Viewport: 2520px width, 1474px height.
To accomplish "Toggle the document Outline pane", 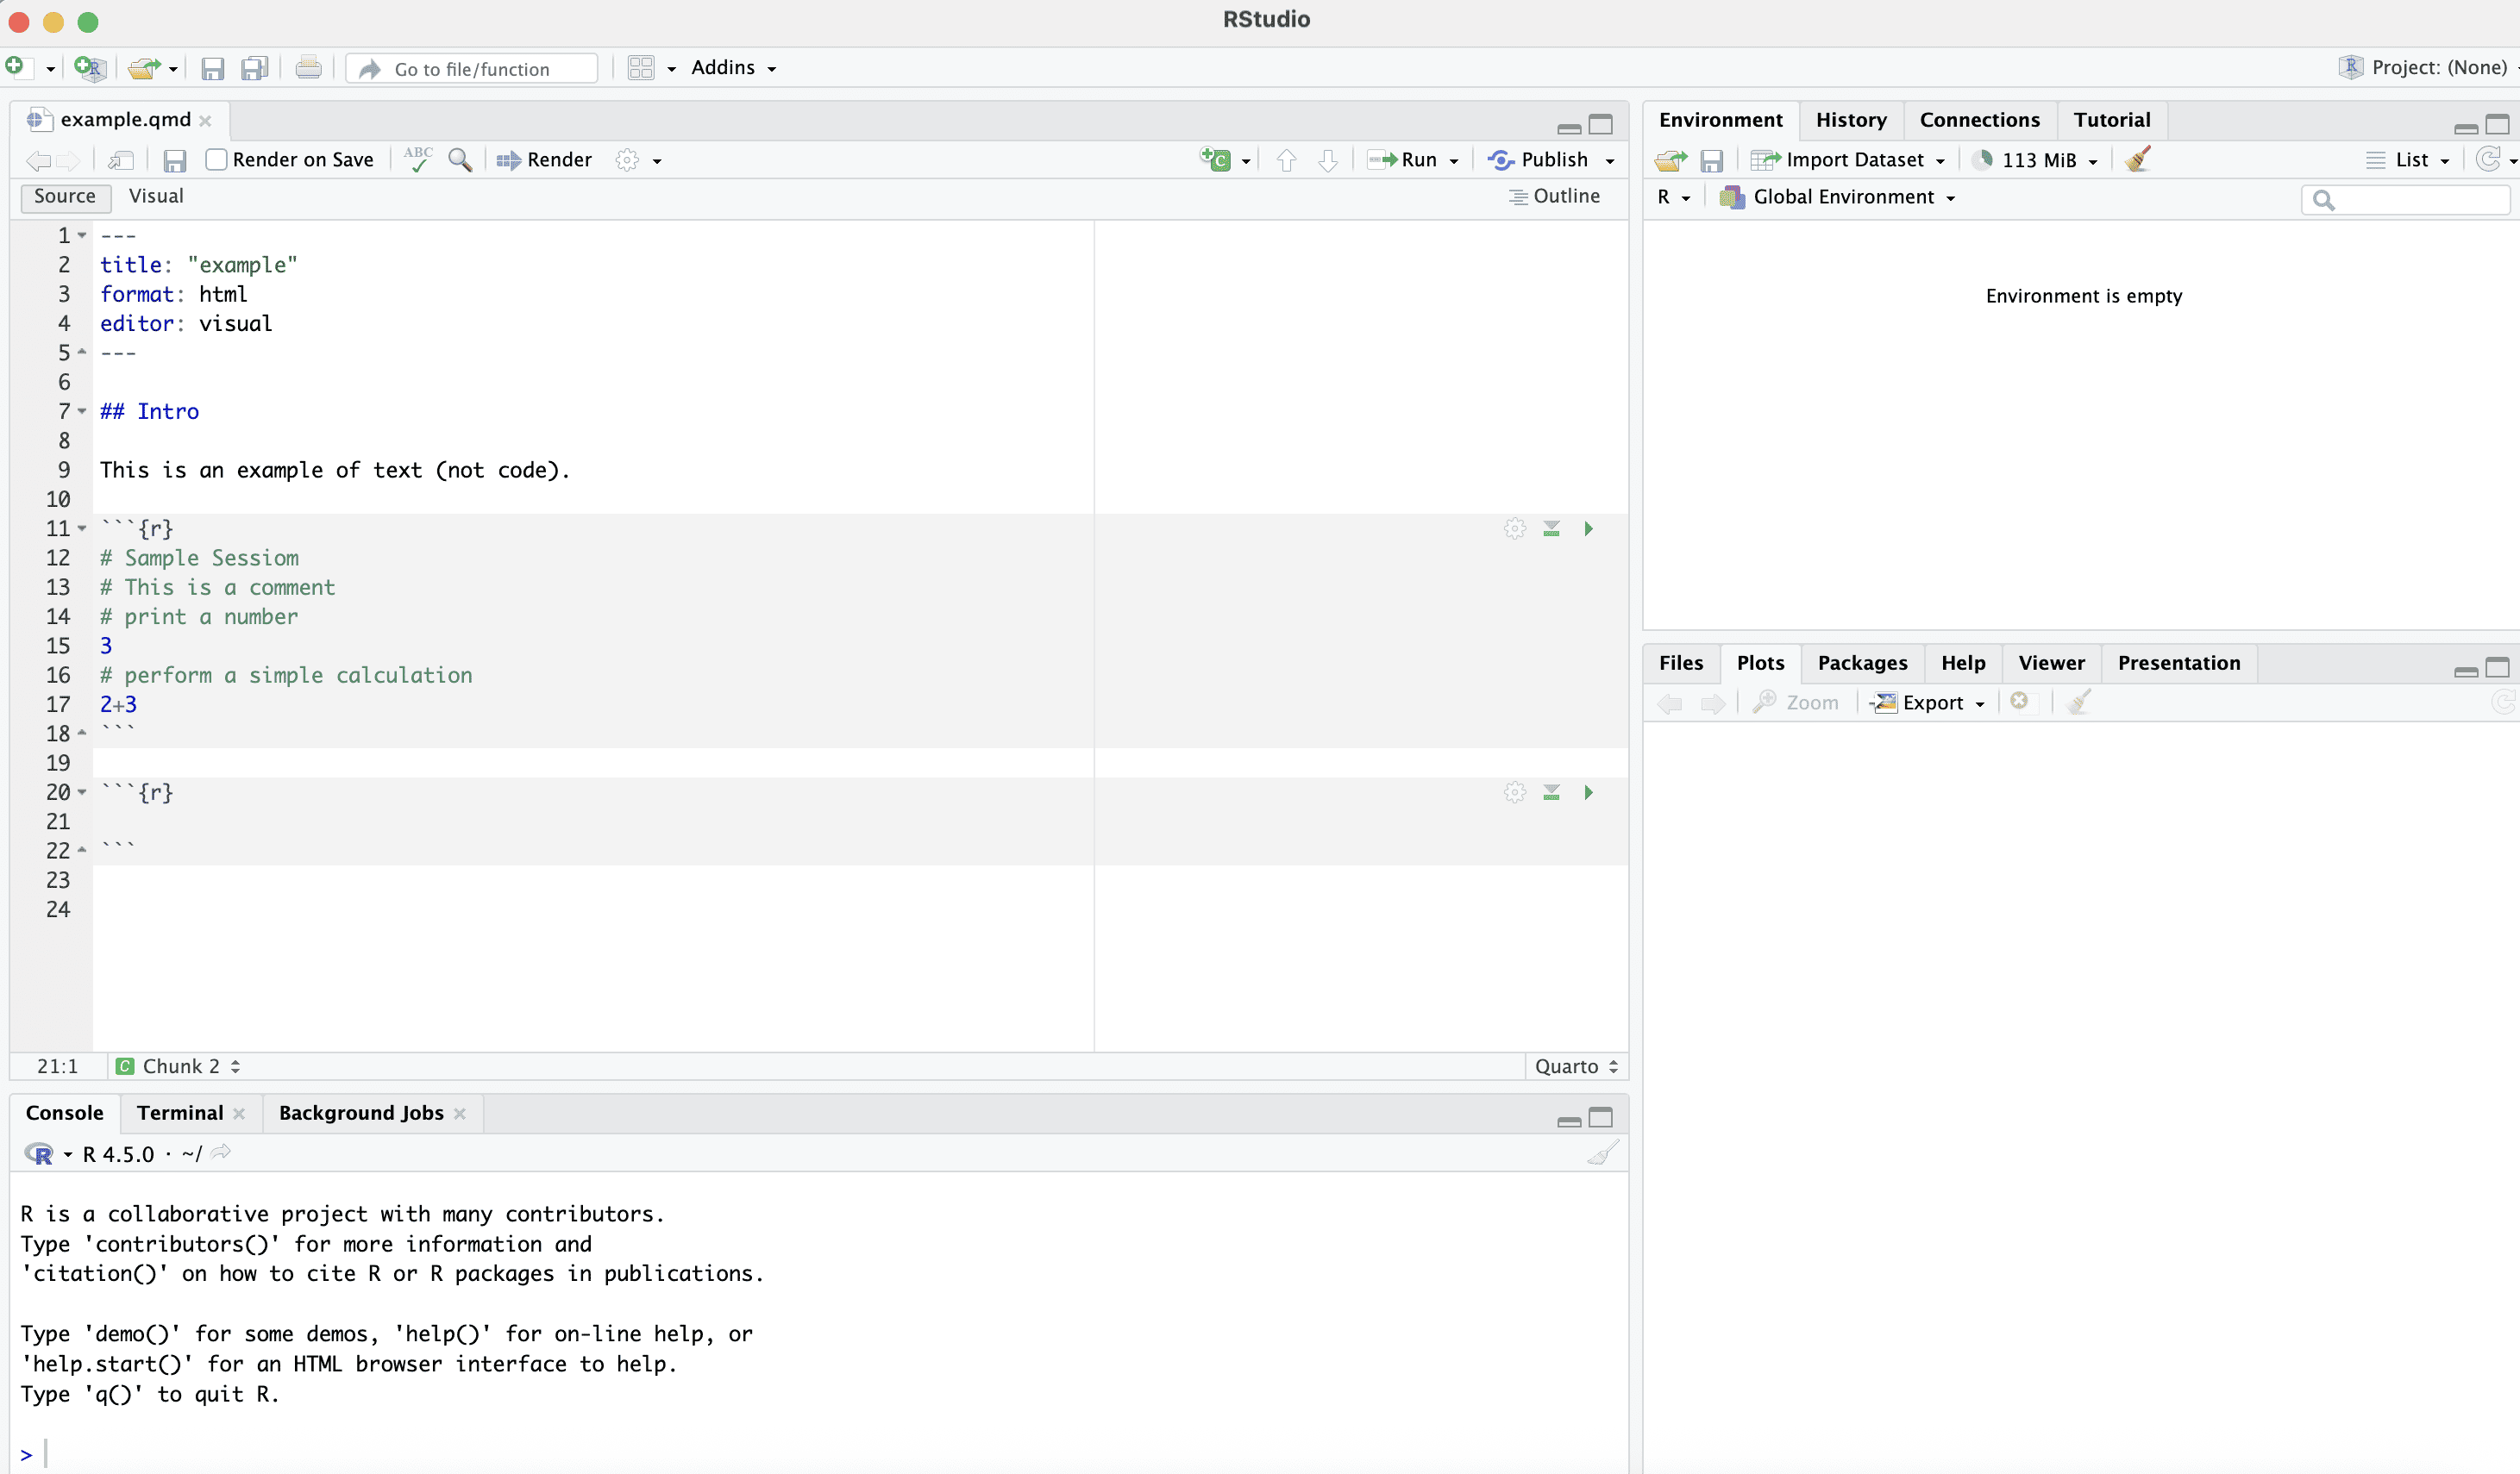I will point(1554,196).
